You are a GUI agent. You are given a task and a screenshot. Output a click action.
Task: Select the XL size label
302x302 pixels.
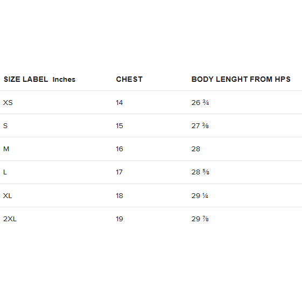8,196
